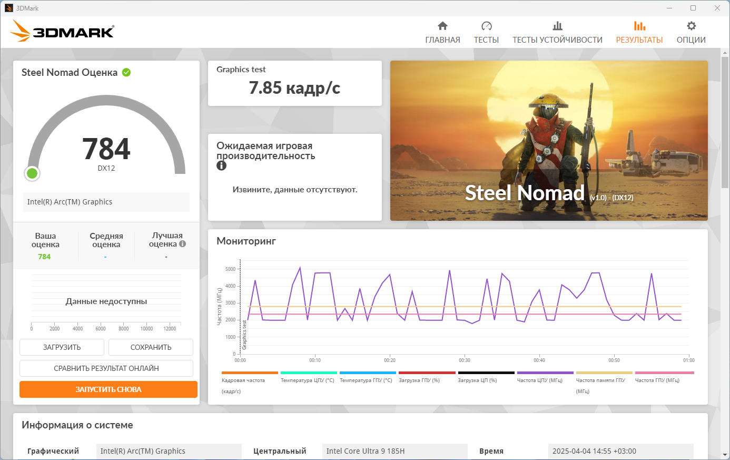Click the vertical scrollbar thumb
This screenshot has height=460, width=730.
point(725,121)
